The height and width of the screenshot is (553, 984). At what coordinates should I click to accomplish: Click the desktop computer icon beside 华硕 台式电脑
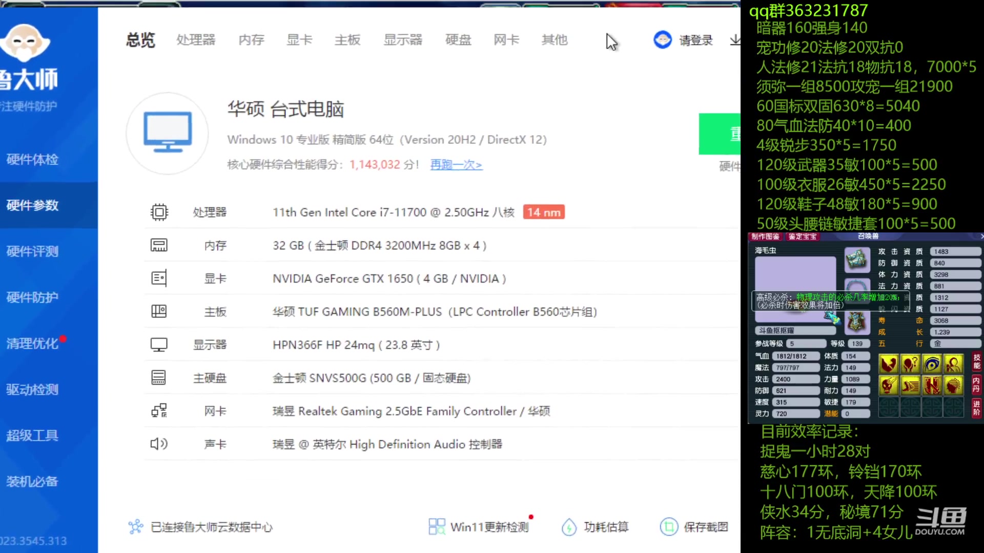(168, 133)
